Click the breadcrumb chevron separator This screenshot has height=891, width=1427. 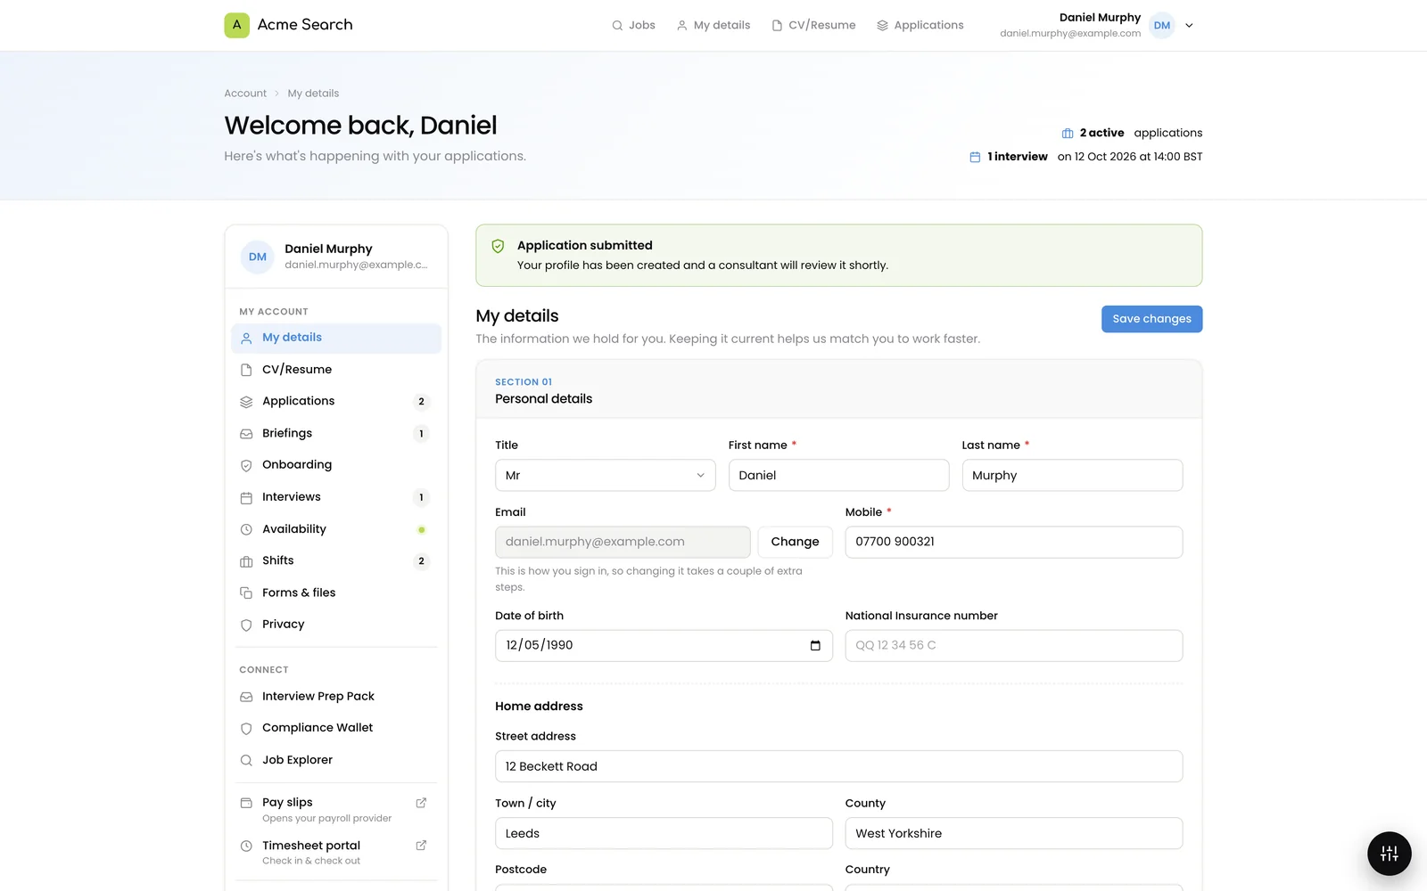(x=277, y=94)
